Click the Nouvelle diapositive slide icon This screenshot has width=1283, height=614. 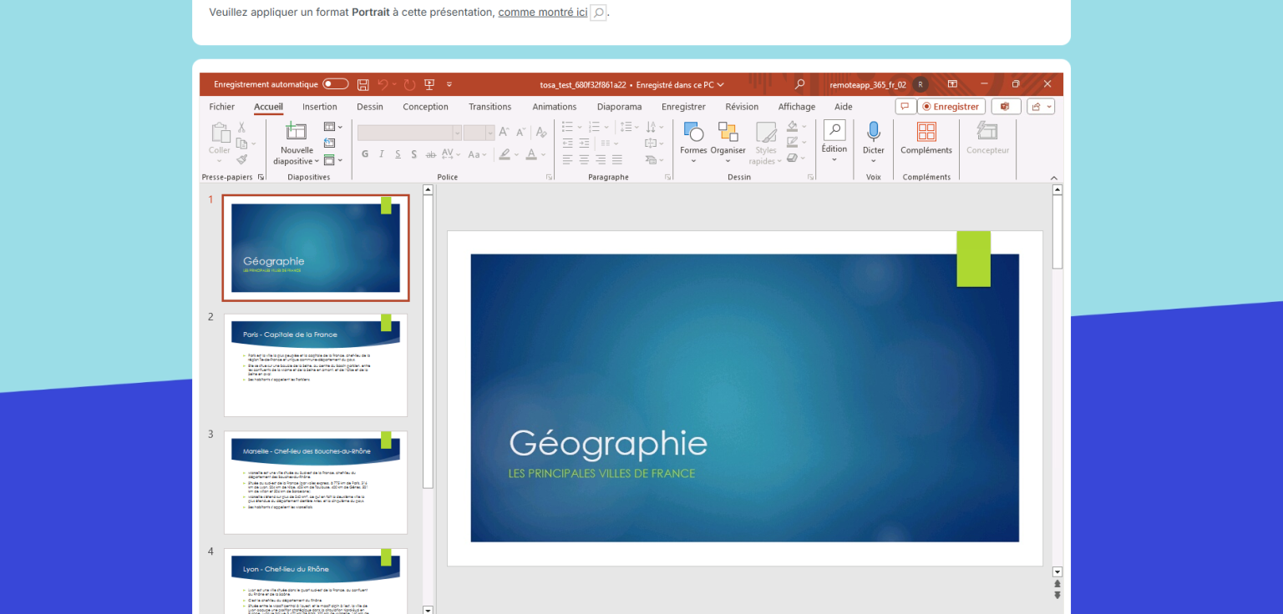click(296, 131)
